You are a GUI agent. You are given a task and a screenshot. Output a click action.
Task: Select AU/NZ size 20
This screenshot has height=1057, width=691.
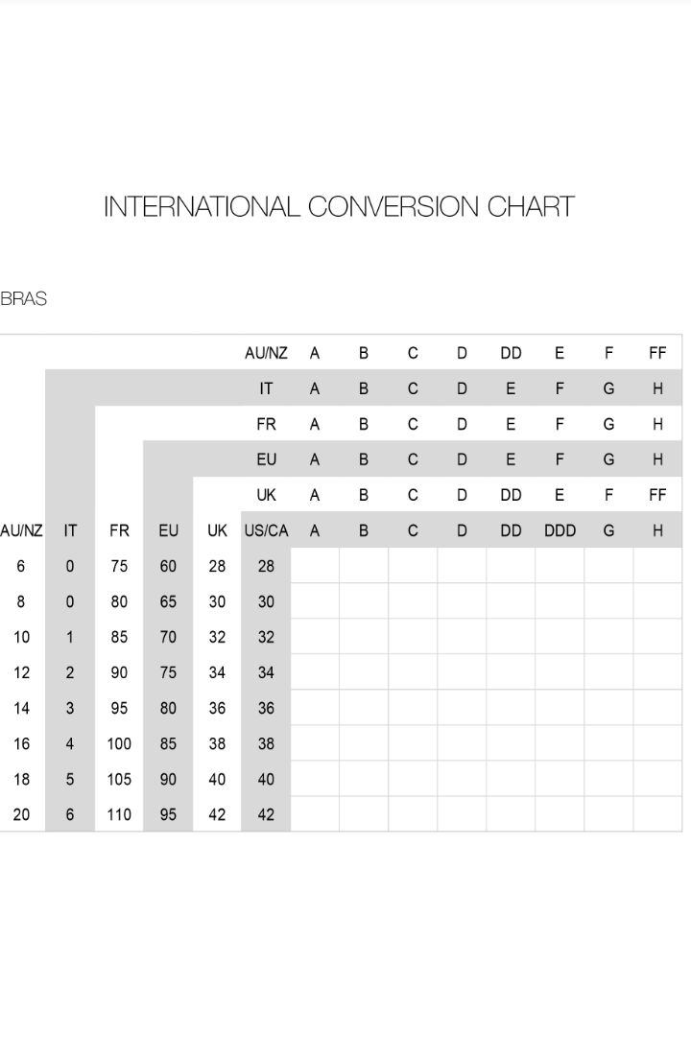(x=21, y=814)
